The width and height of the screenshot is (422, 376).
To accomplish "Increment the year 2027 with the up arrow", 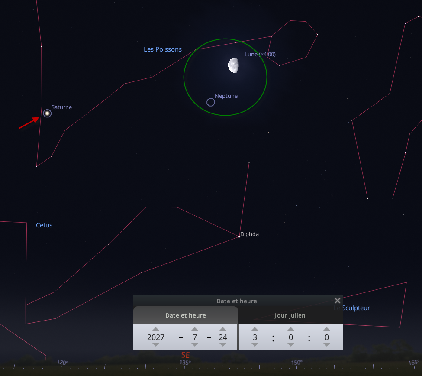I will pyautogui.click(x=156, y=329).
